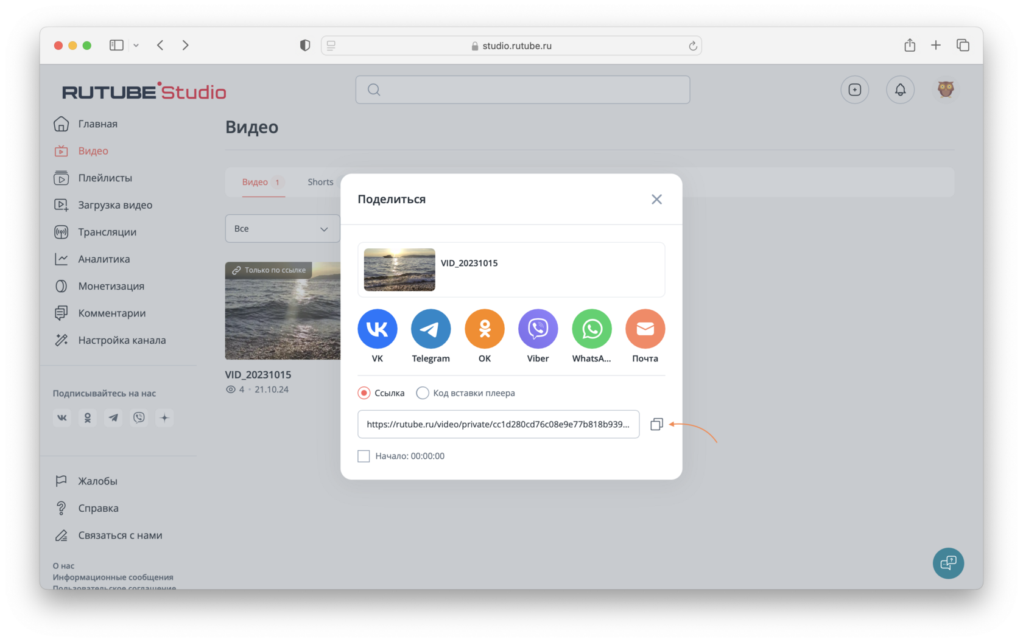The width and height of the screenshot is (1023, 642).
Task: Open a new Safari tab with plus
Action: [x=936, y=45]
